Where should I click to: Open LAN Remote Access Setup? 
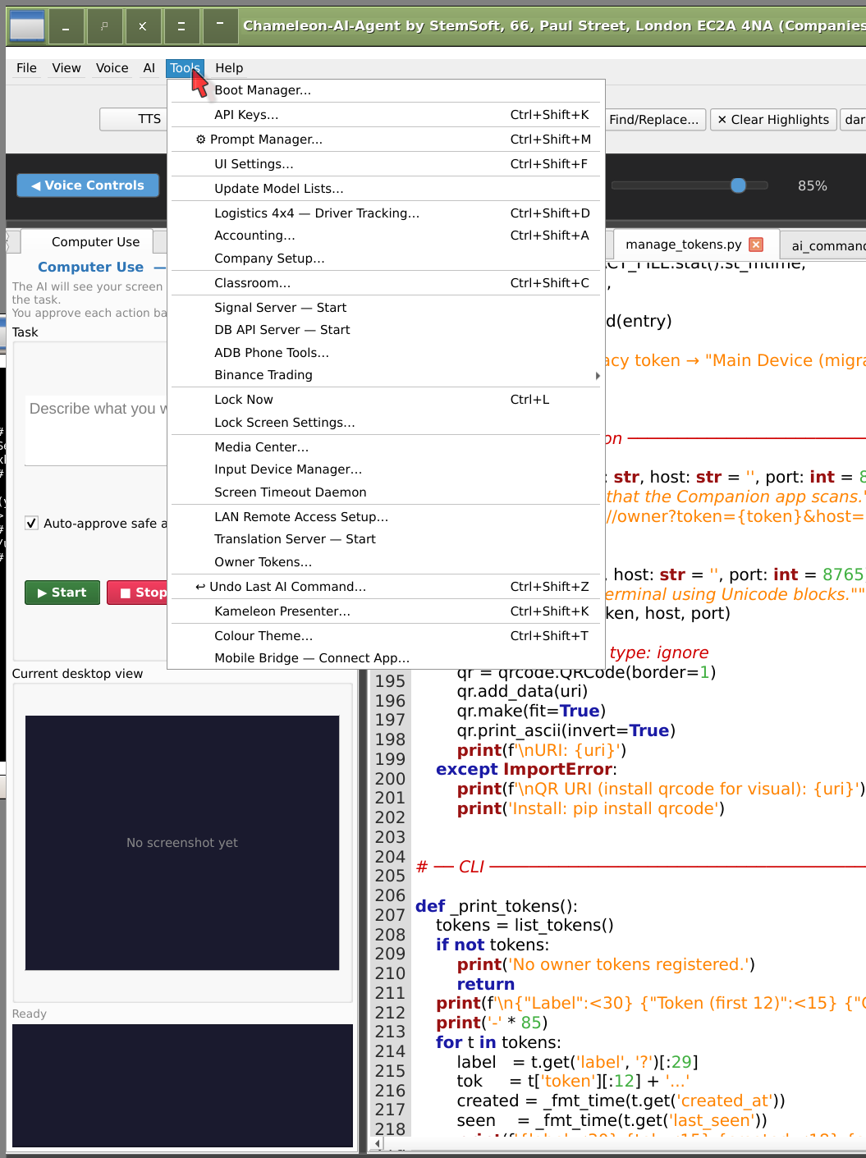tap(386, 517)
